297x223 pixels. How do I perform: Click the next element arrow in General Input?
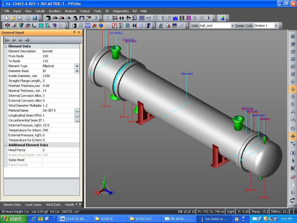point(20,40)
